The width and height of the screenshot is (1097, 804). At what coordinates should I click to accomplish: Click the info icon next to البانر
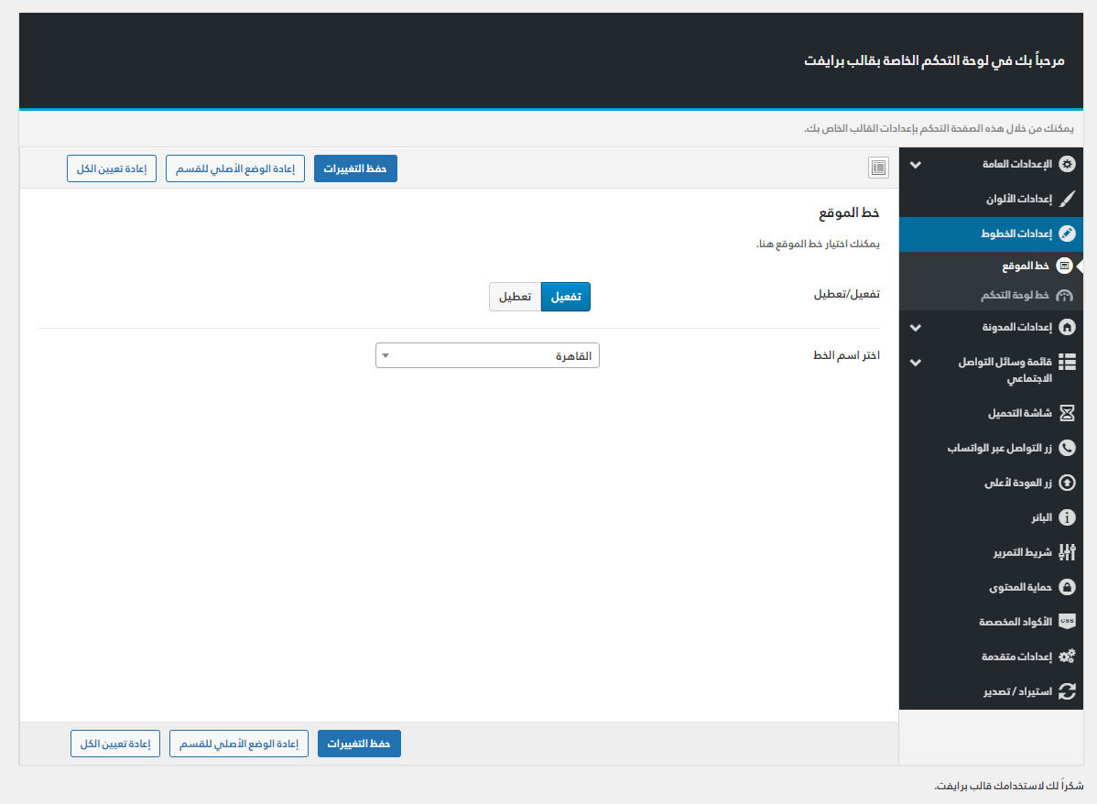coord(1066,517)
